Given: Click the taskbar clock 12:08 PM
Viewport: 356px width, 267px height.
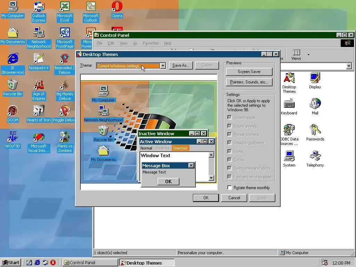Looking at the screenshot, I should (341, 263).
